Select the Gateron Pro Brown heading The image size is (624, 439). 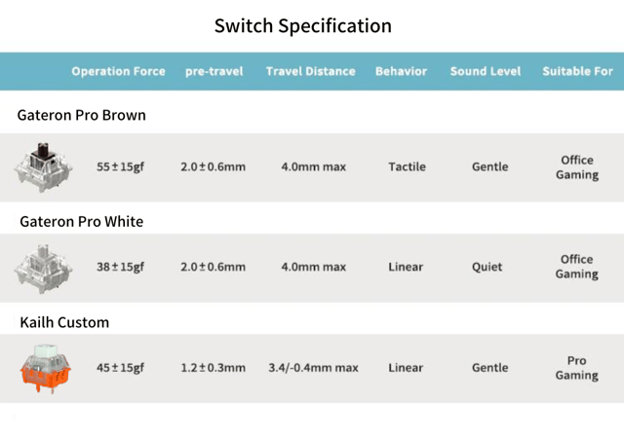82,115
